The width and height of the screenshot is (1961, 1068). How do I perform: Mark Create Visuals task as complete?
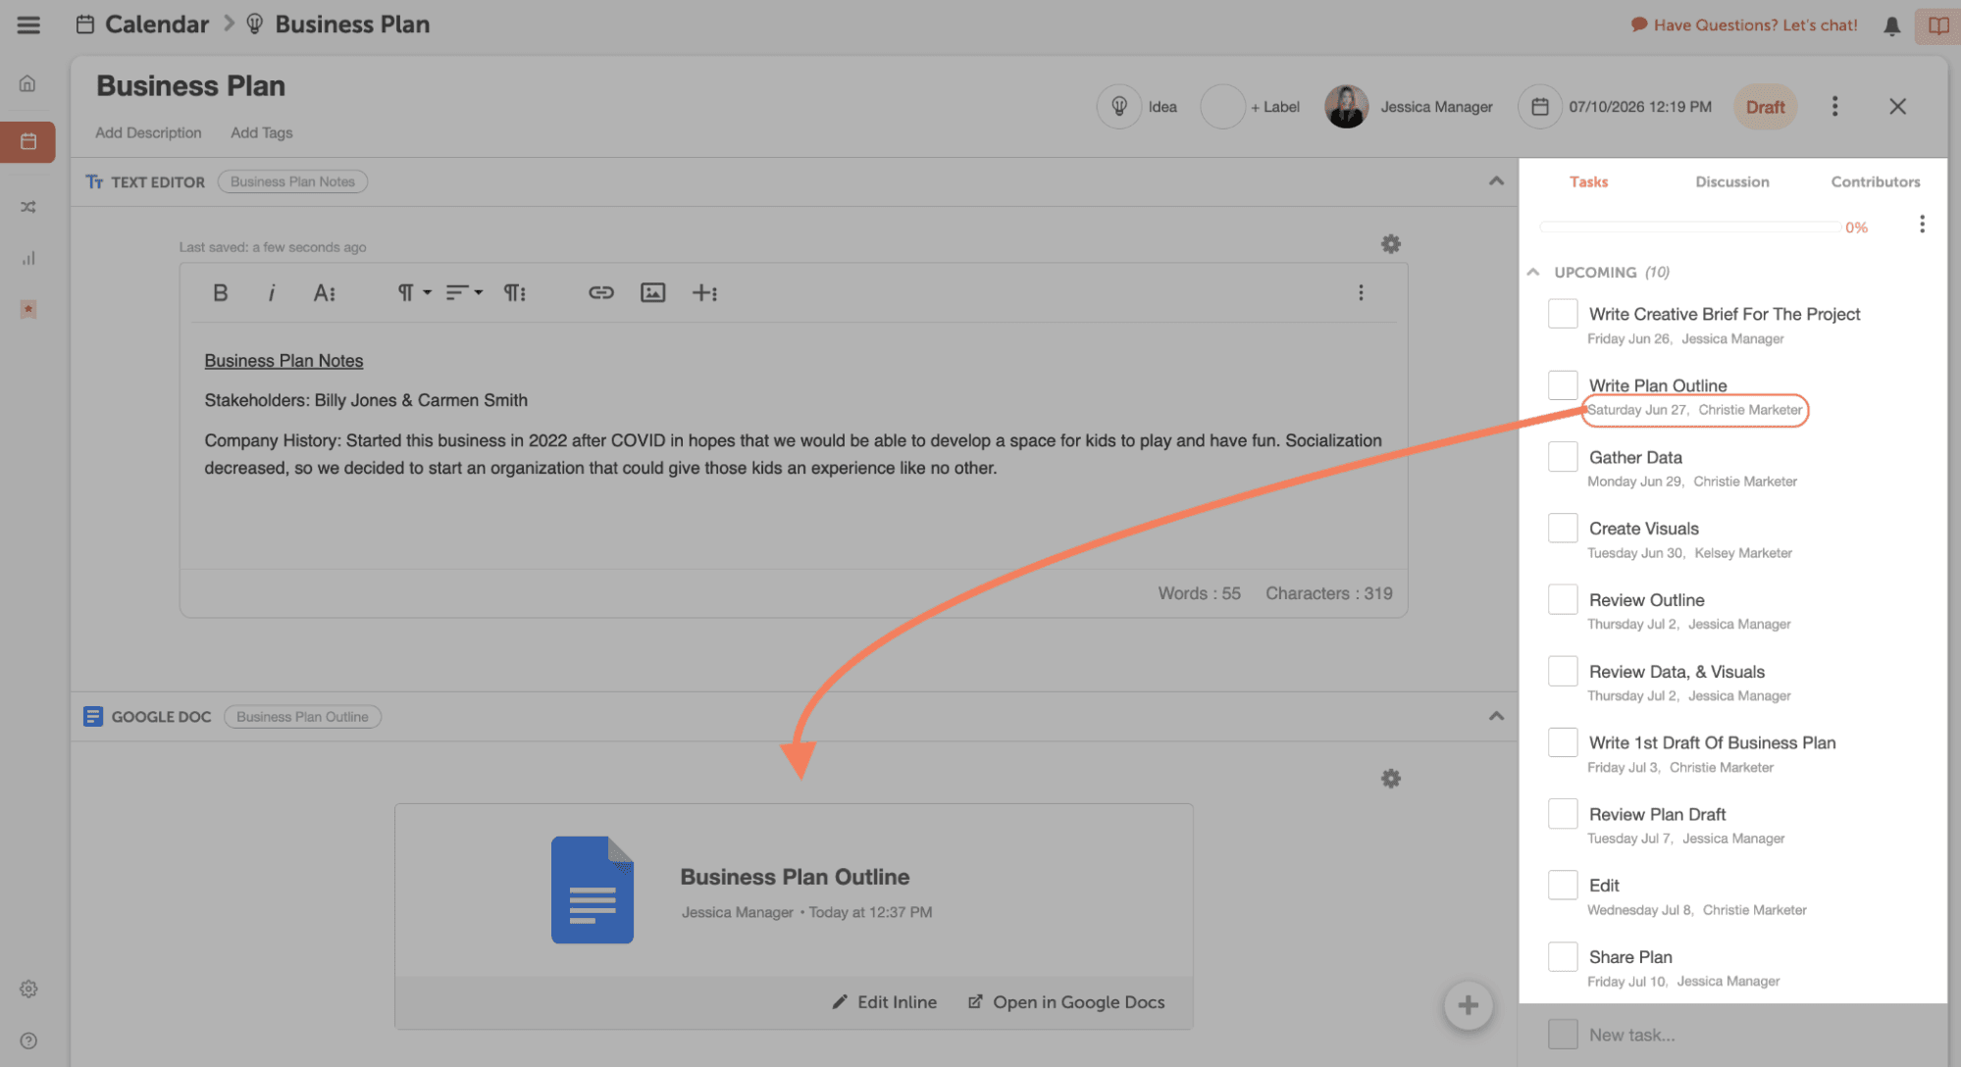(x=1562, y=529)
